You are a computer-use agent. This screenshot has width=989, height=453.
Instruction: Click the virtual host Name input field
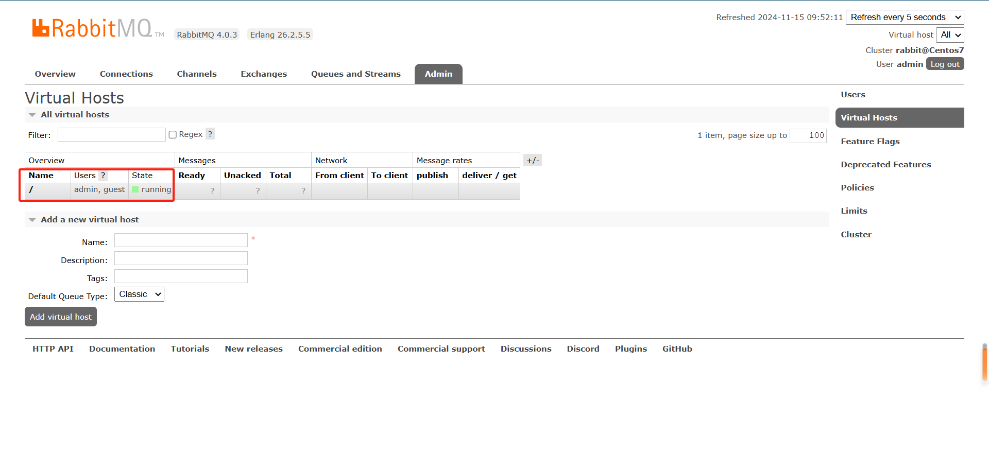coord(181,240)
